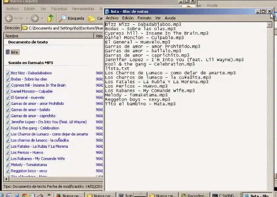This screenshot has width=277, height=197.
Task: Open Ver menu in Explorer window
Action: pos(43,8)
